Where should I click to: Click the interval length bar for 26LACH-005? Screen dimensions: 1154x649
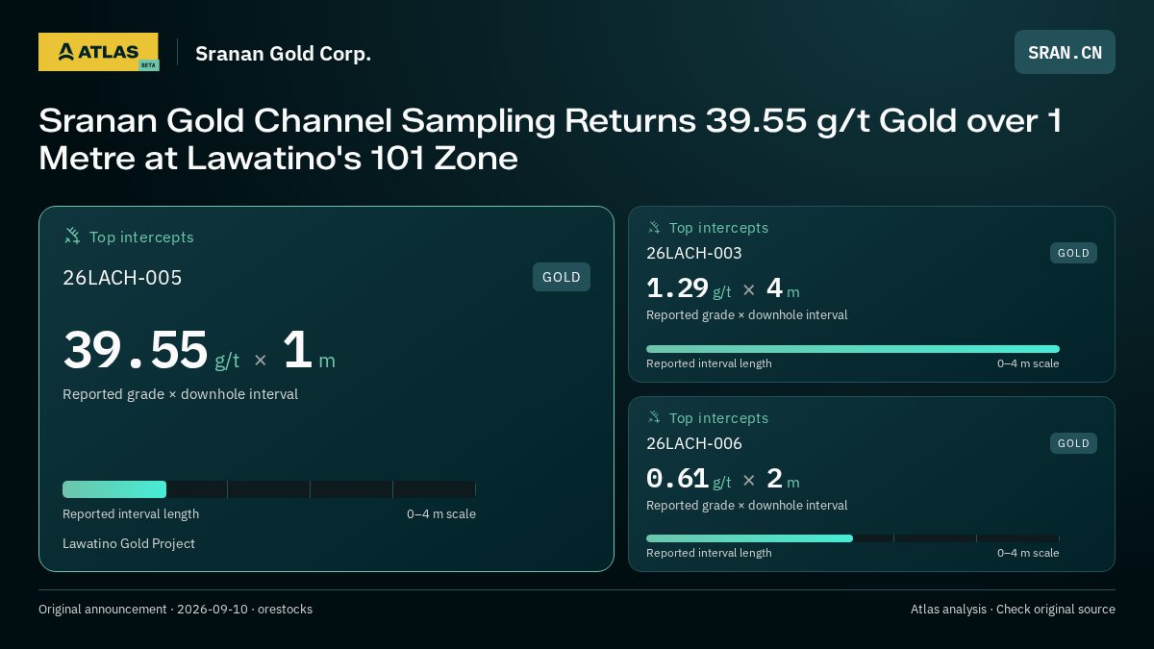[269, 489]
